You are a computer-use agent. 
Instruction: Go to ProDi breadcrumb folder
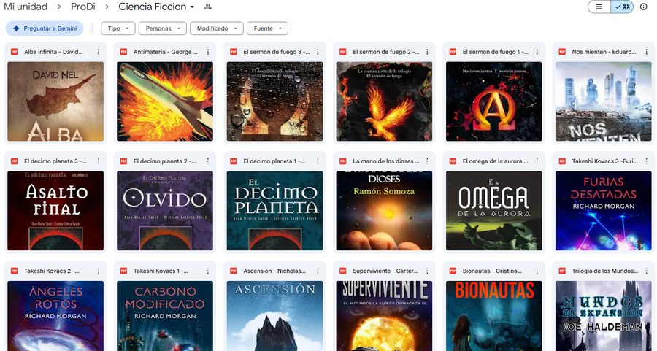[x=82, y=7]
